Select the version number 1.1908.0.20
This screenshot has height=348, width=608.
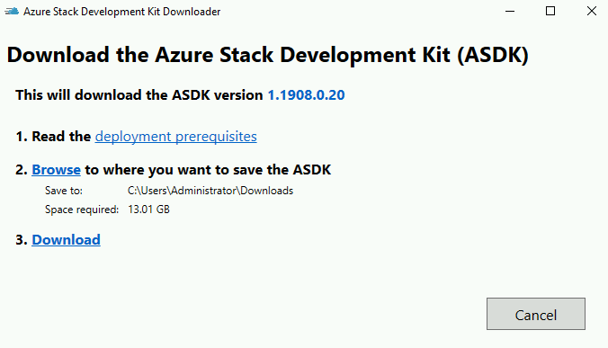tap(307, 95)
